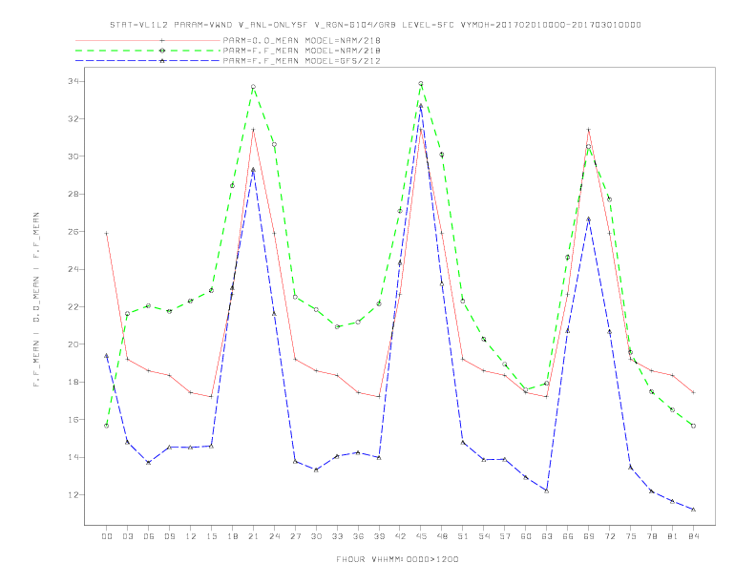Click x-axis forecast hour label 39
The height and width of the screenshot is (584, 756).
pos(379,536)
